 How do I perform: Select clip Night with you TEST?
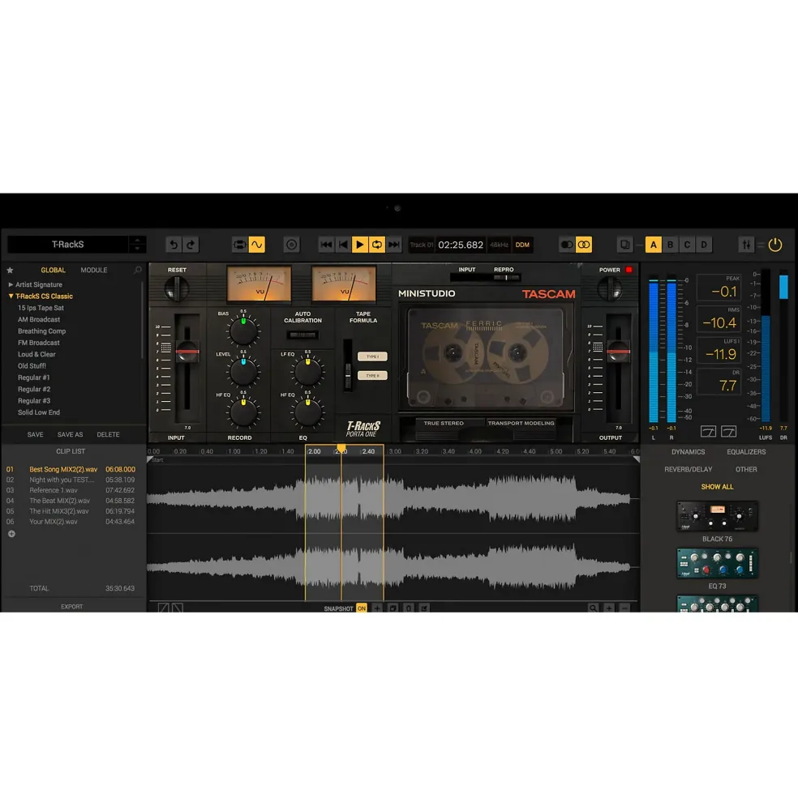click(x=71, y=480)
